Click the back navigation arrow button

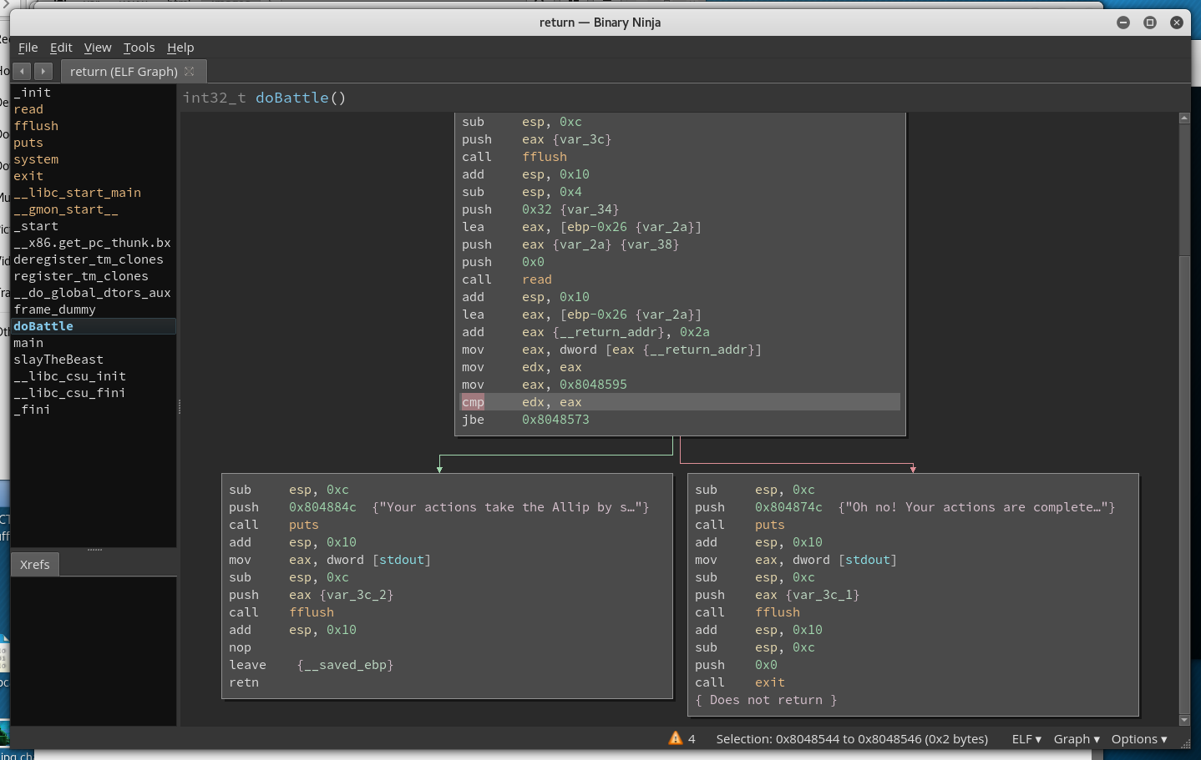(23, 72)
